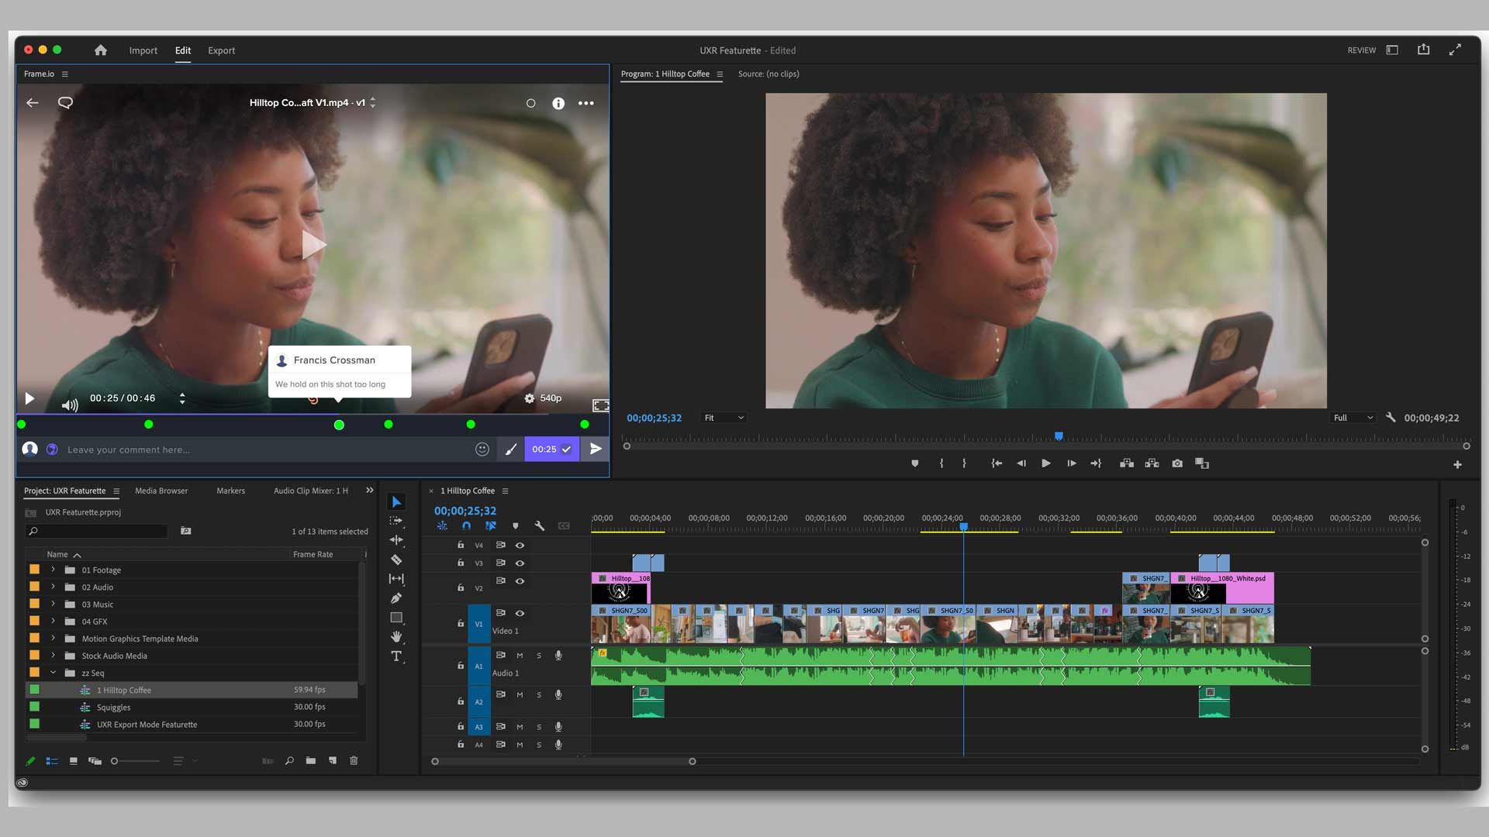Toggle snapping with the magnet icon

(466, 525)
